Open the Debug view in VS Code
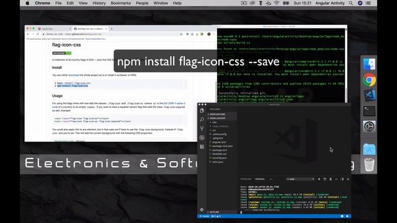Image resolution: width=397 pixels, height=223 pixels. pos(202,138)
